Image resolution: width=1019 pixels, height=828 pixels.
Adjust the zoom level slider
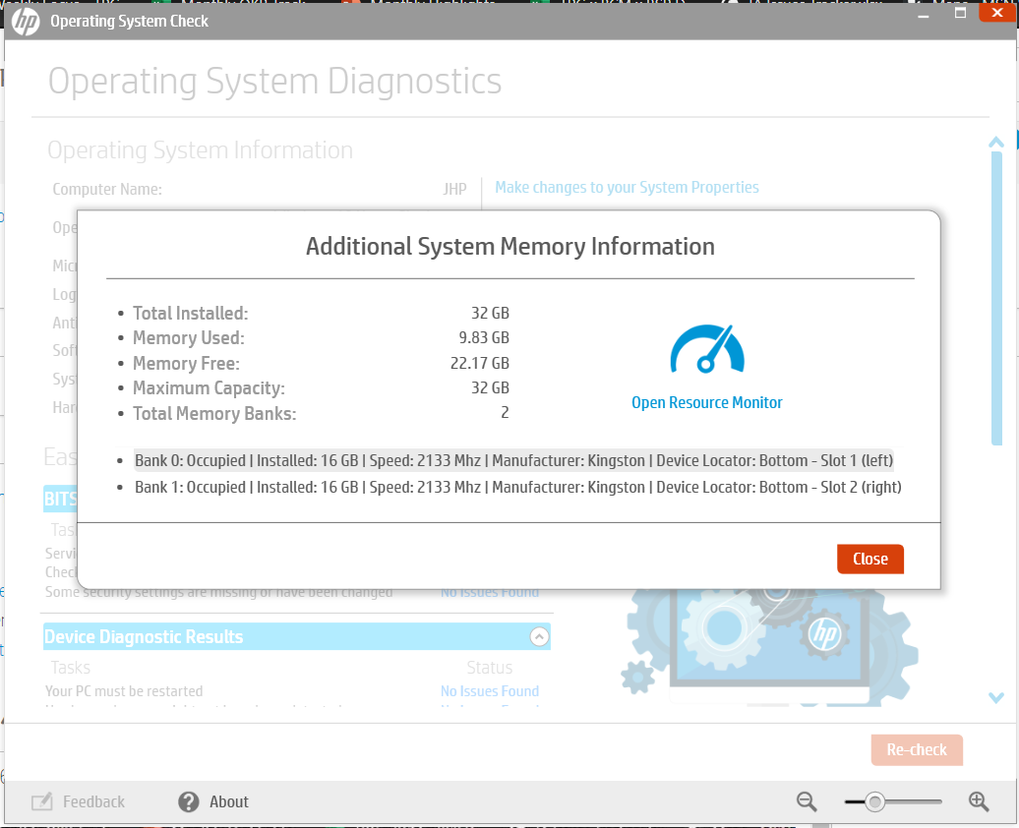point(874,801)
